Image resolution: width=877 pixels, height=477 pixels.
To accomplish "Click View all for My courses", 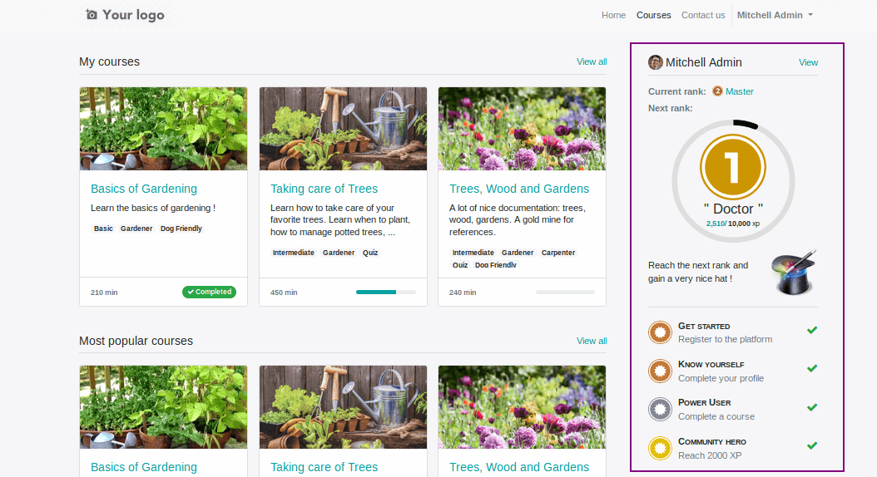I will (592, 61).
